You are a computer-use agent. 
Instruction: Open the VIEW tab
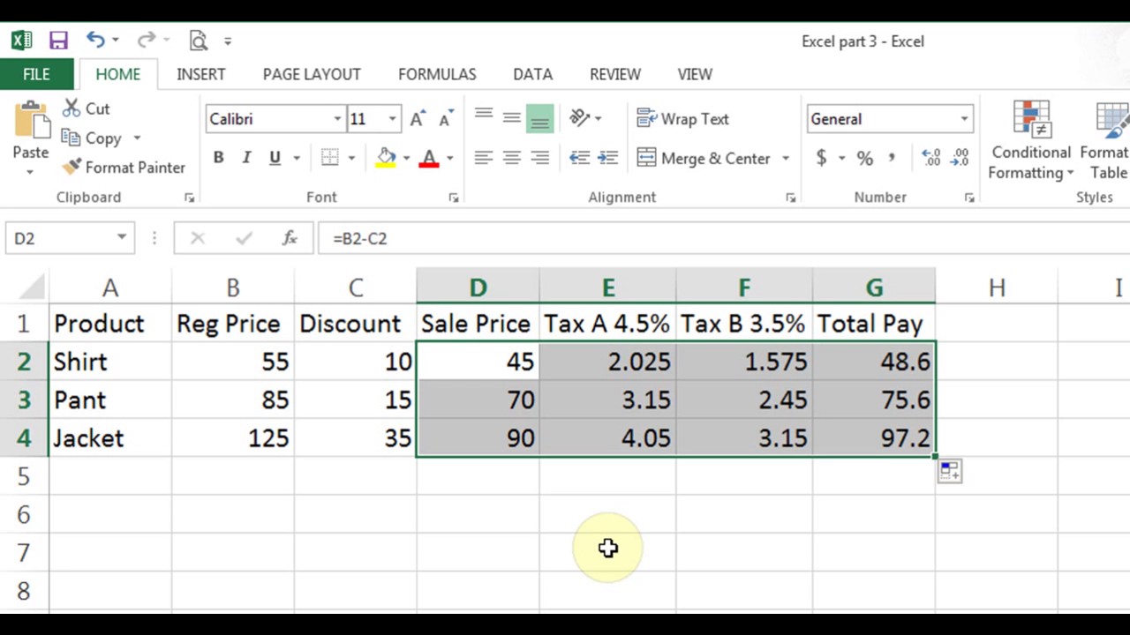[x=695, y=74]
